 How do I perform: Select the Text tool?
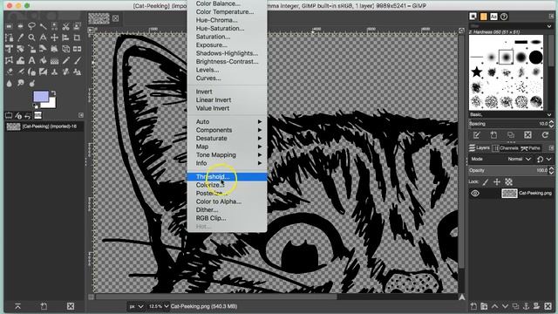(31, 60)
